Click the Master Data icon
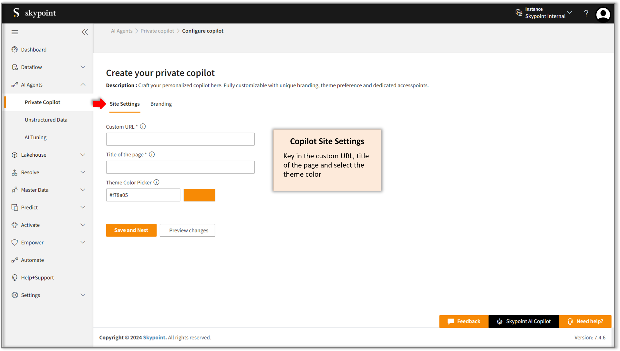This screenshot has height=351, width=620. point(15,190)
